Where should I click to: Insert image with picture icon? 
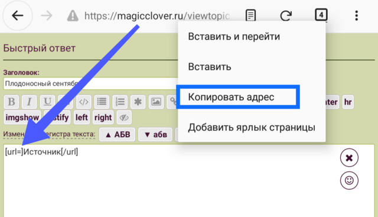[x=156, y=102]
